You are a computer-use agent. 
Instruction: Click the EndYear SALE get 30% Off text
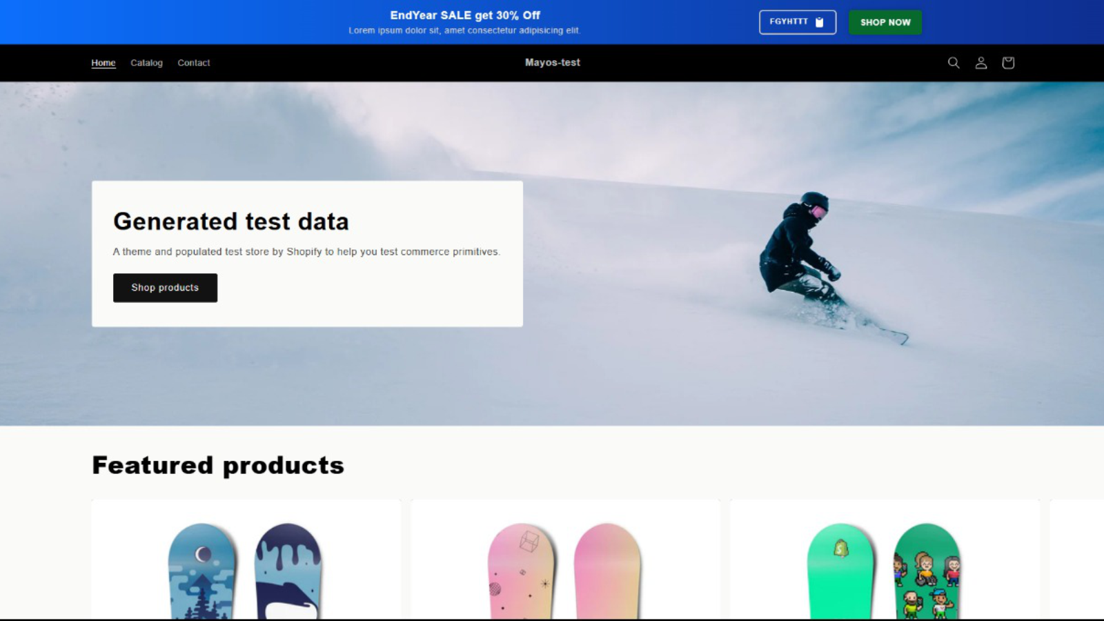[x=465, y=15]
